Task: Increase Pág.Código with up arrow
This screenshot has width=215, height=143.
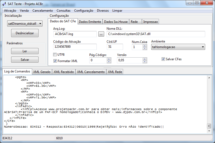Action: coord(109,59)
